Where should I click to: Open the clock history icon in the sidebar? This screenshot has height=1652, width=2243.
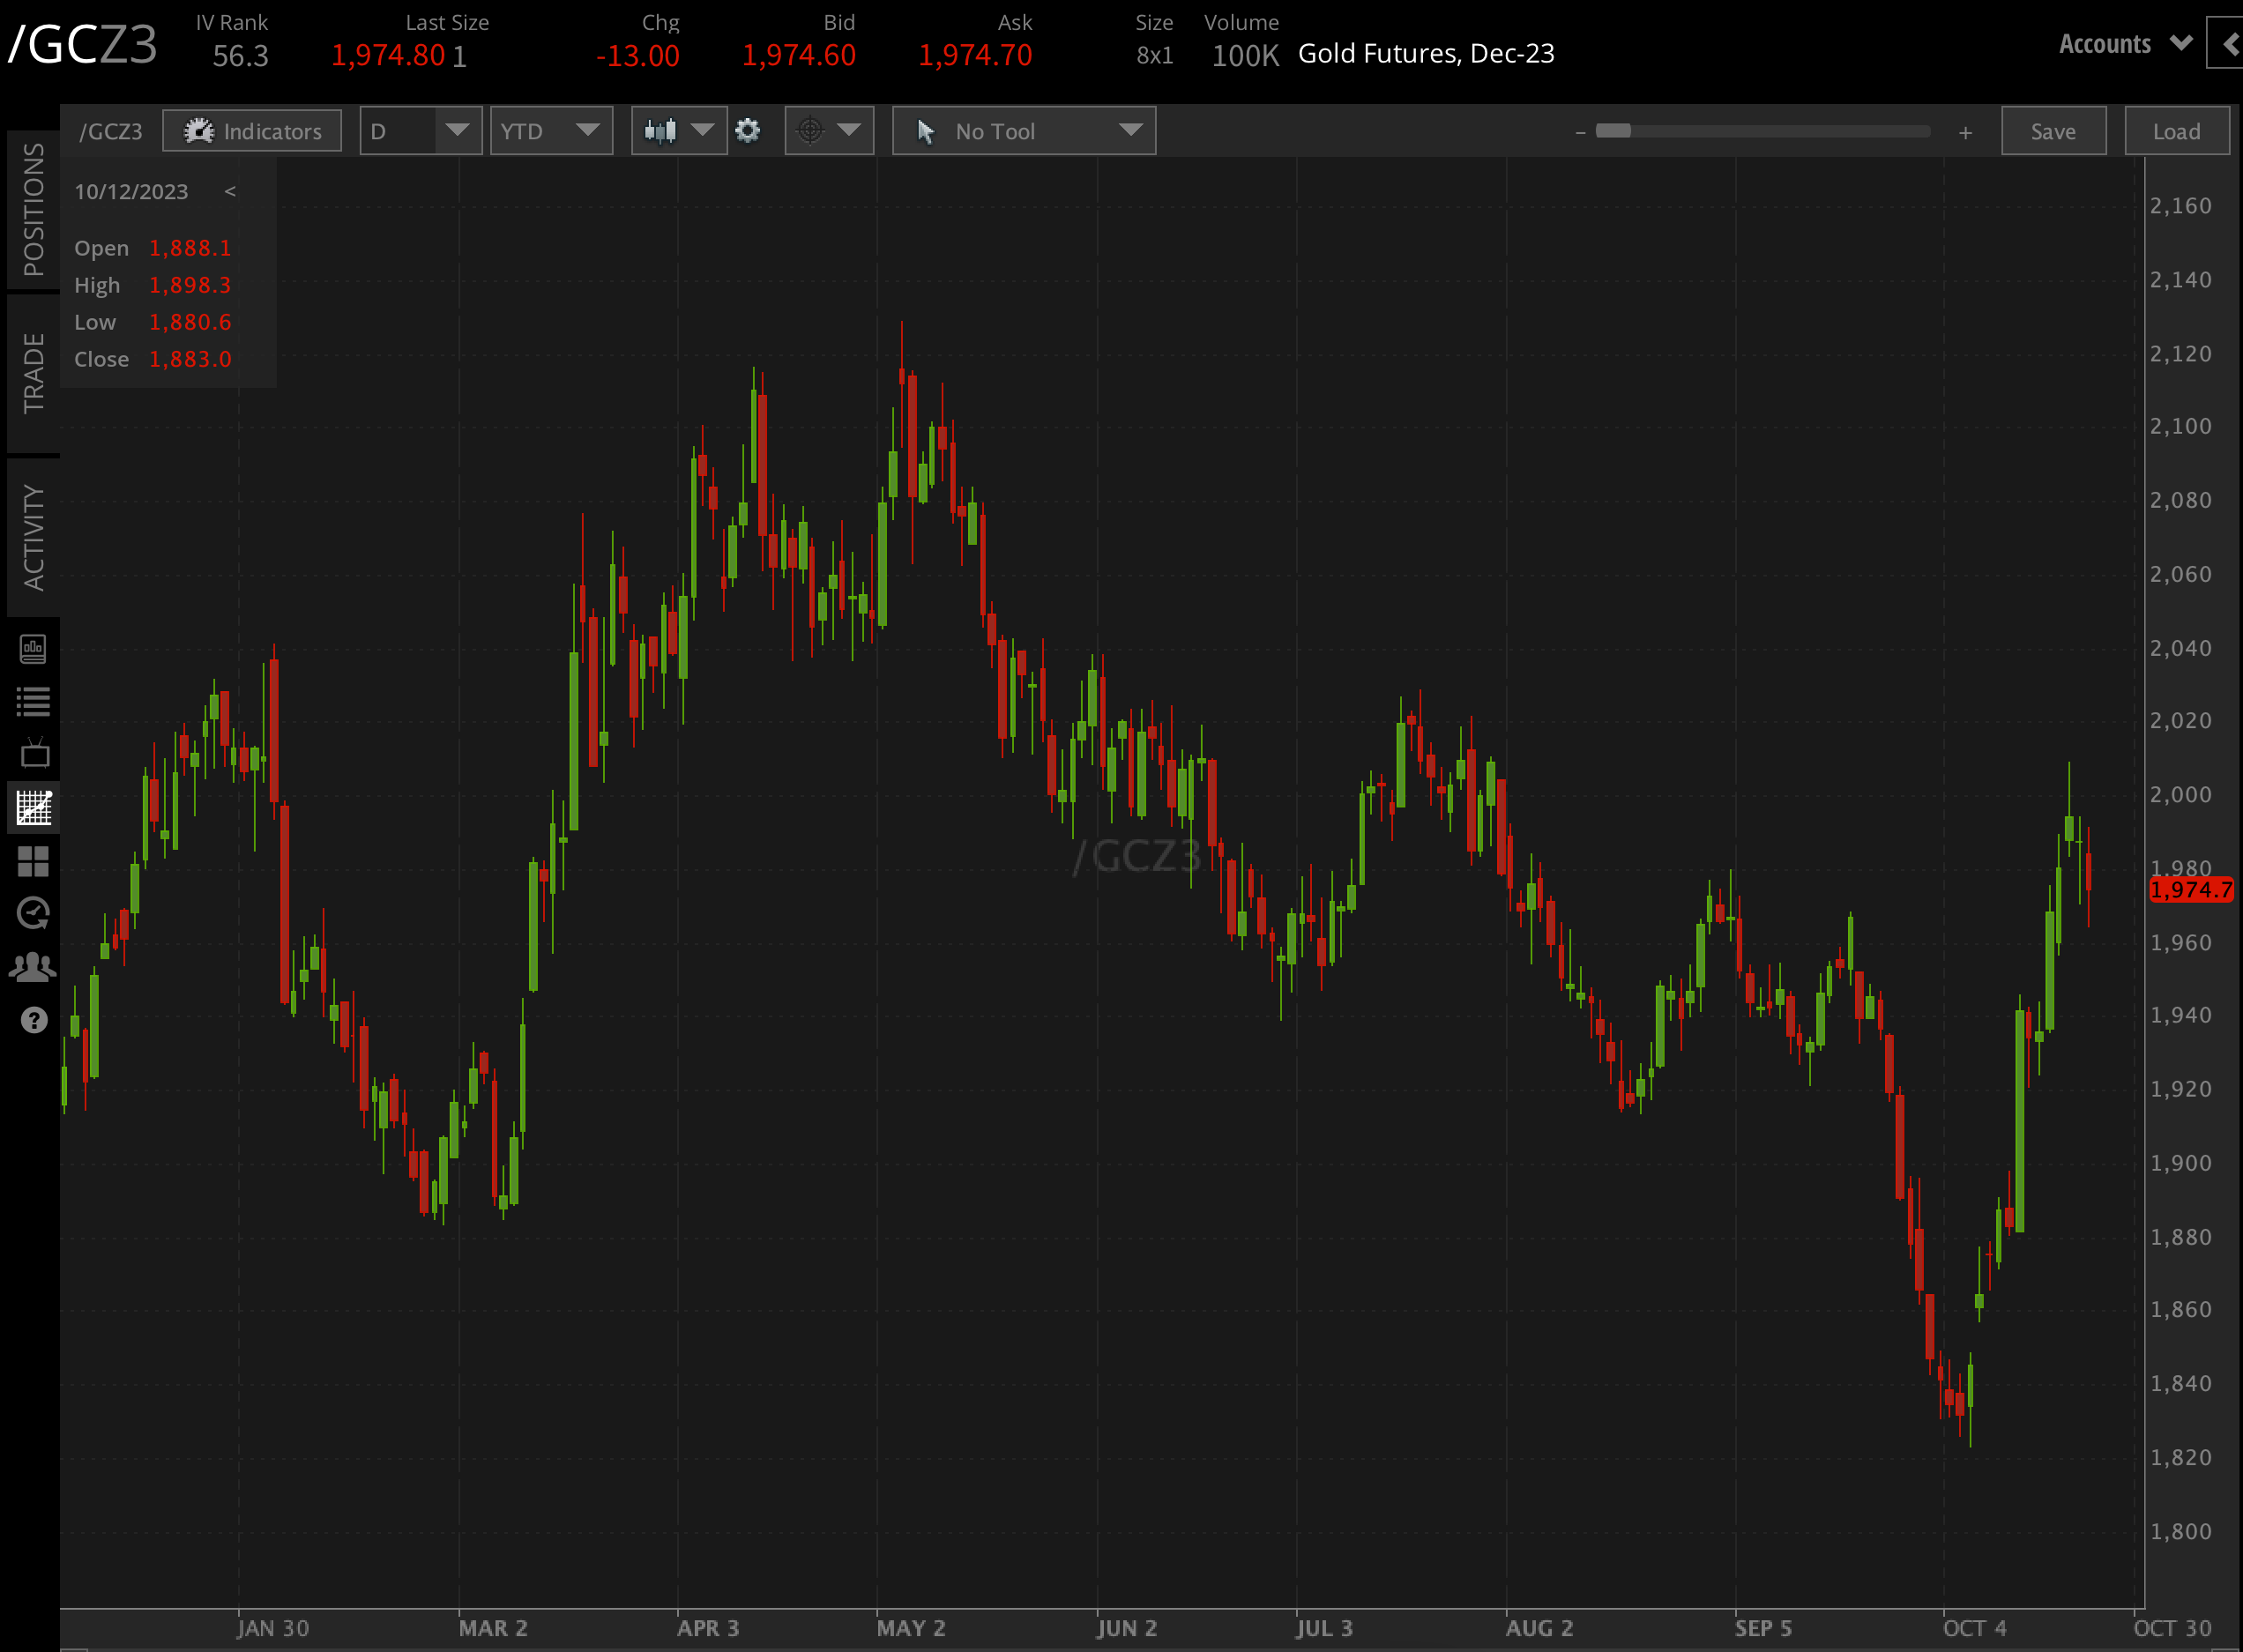[x=33, y=913]
